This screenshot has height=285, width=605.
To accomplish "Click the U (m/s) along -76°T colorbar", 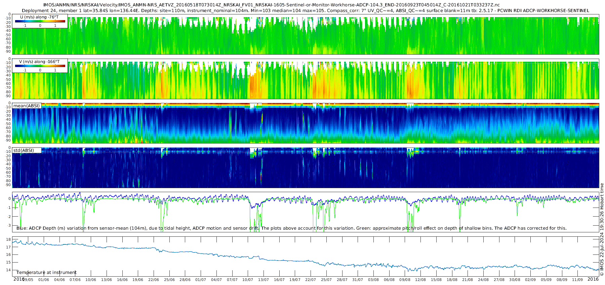I will point(40,21).
